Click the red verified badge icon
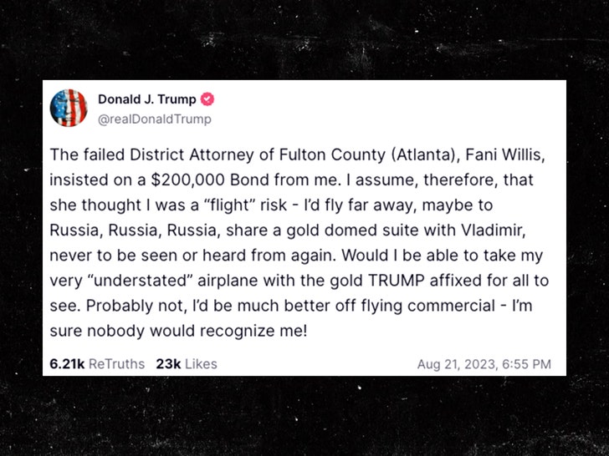This screenshot has height=456, width=609. (x=207, y=99)
